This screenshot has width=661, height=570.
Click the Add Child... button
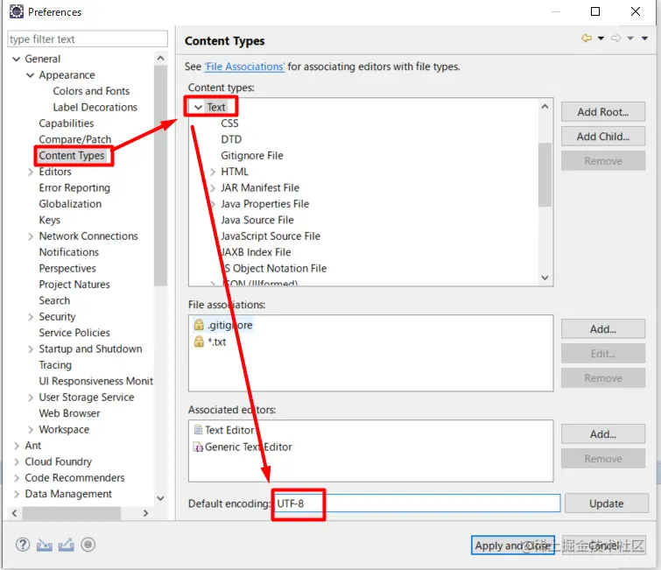(603, 137)
